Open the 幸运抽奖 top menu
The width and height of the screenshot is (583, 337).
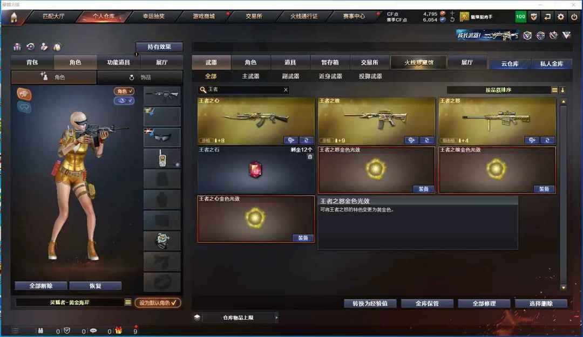tap(153, 16)
